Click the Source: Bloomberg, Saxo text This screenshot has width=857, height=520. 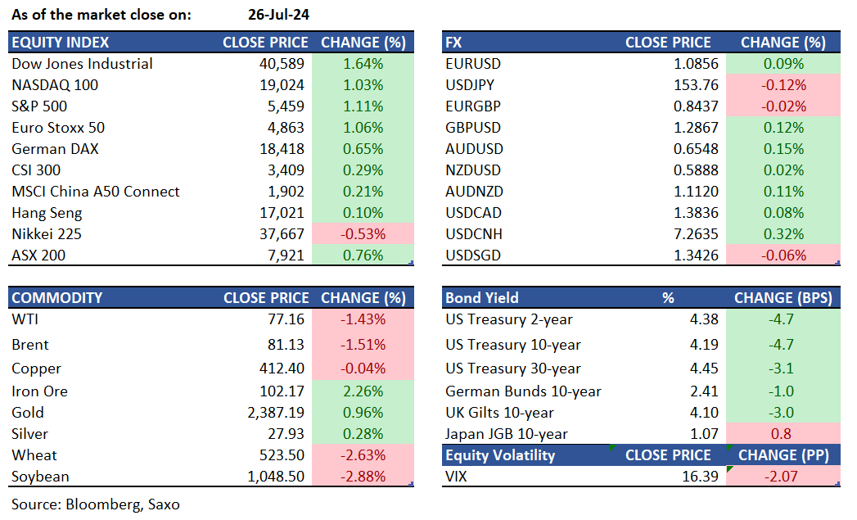pyautogui.click(x=96, y=504)
